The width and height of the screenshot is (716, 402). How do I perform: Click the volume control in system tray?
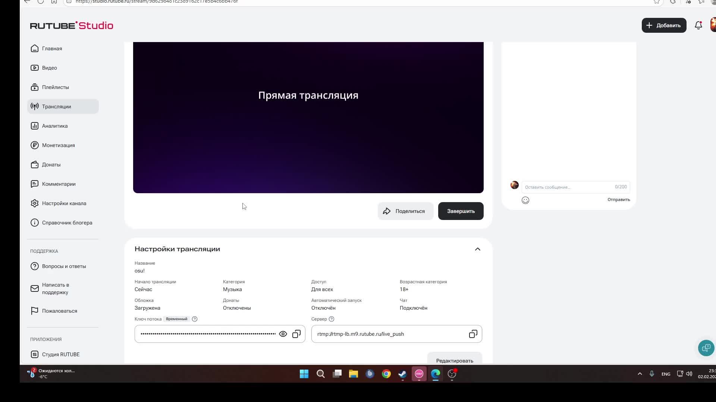[689, 374]
